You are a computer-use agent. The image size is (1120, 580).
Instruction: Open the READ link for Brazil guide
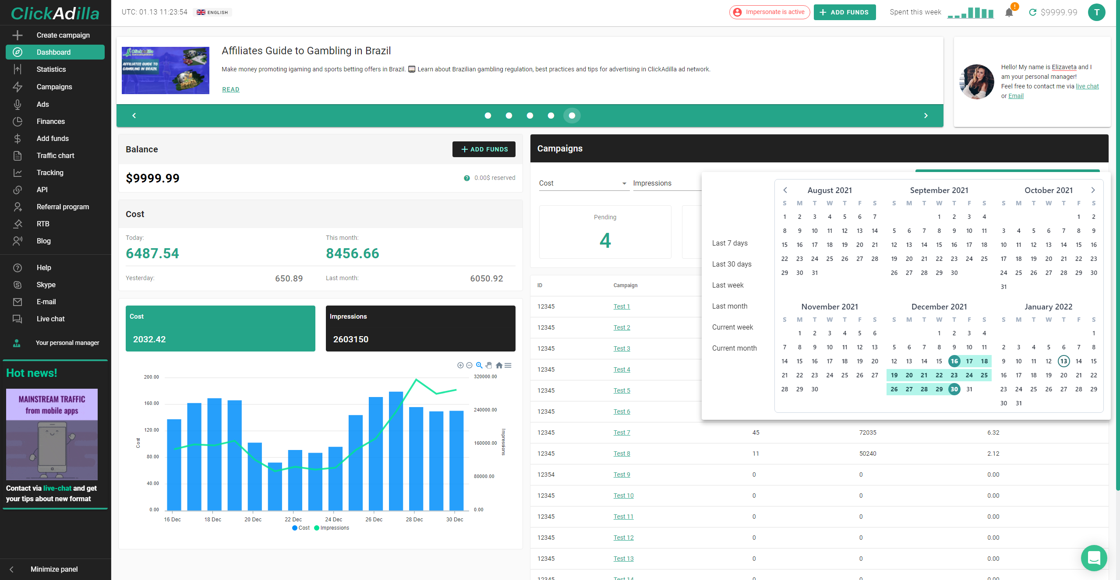point(231,89)
